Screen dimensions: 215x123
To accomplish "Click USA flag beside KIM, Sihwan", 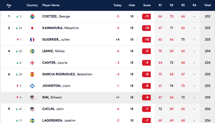I will (x=32, y=97).
